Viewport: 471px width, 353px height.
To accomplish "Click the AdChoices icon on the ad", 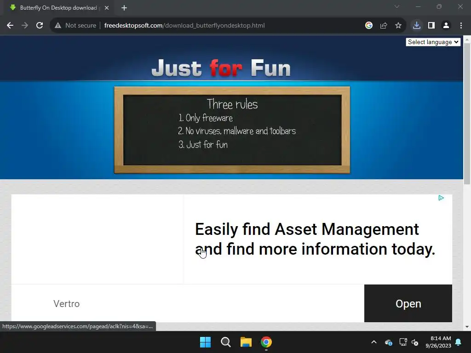I will click(x=441, y=198).
